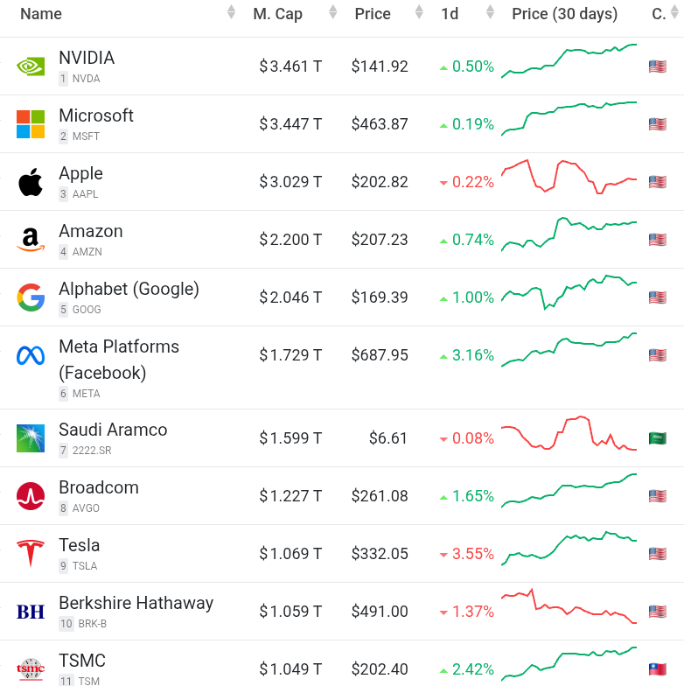
Task: Click the NVIDIA logo icon
Action: pyautogui.click(x=31, y=66)
